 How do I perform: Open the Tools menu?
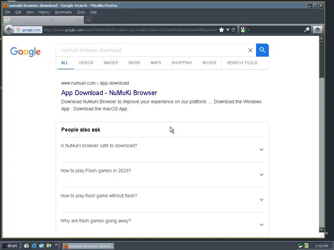tap(81, 12)
